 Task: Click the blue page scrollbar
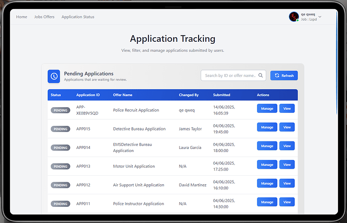tap(337, 62)
